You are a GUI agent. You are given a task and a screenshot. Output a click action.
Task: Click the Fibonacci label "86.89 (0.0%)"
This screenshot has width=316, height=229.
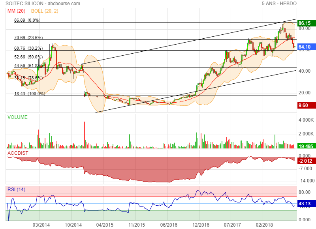pyautogui.click(x=27, y=20)
